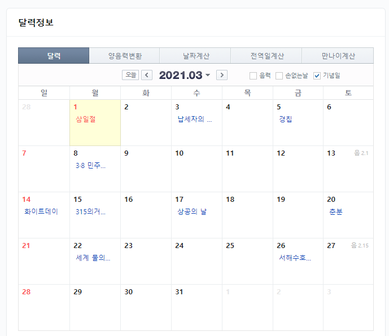This screenshot has height=336, width=389.
Task: Select greyed-out April 1 cell
Action: [248, 307]
